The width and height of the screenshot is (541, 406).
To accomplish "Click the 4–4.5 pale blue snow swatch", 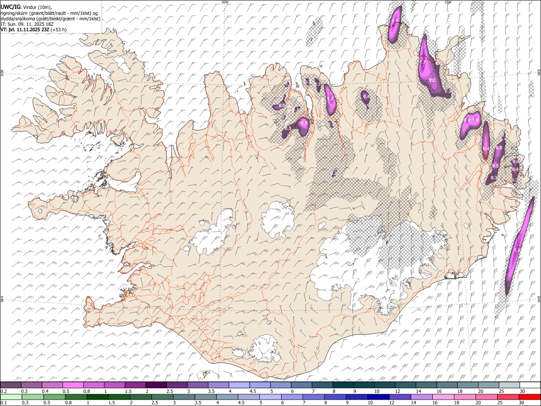I will point(239,385).
